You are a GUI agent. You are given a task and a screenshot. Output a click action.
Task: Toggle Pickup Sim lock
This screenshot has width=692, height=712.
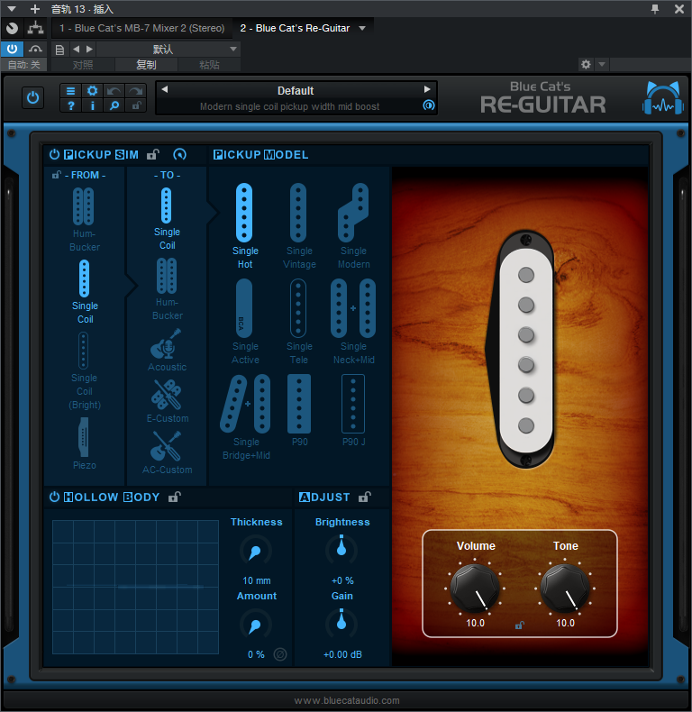[153, 154]
